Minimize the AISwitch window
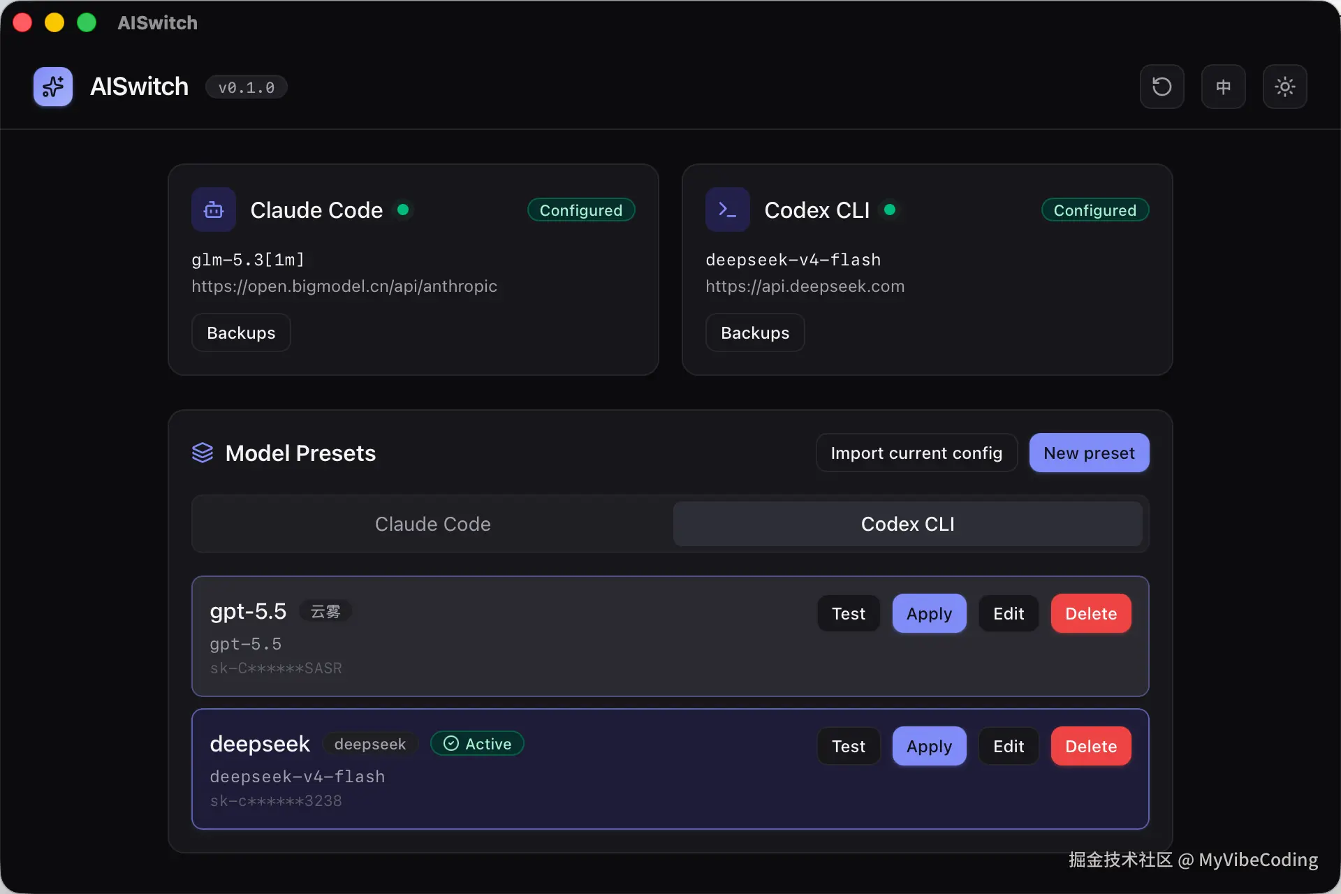 point(54,22)
